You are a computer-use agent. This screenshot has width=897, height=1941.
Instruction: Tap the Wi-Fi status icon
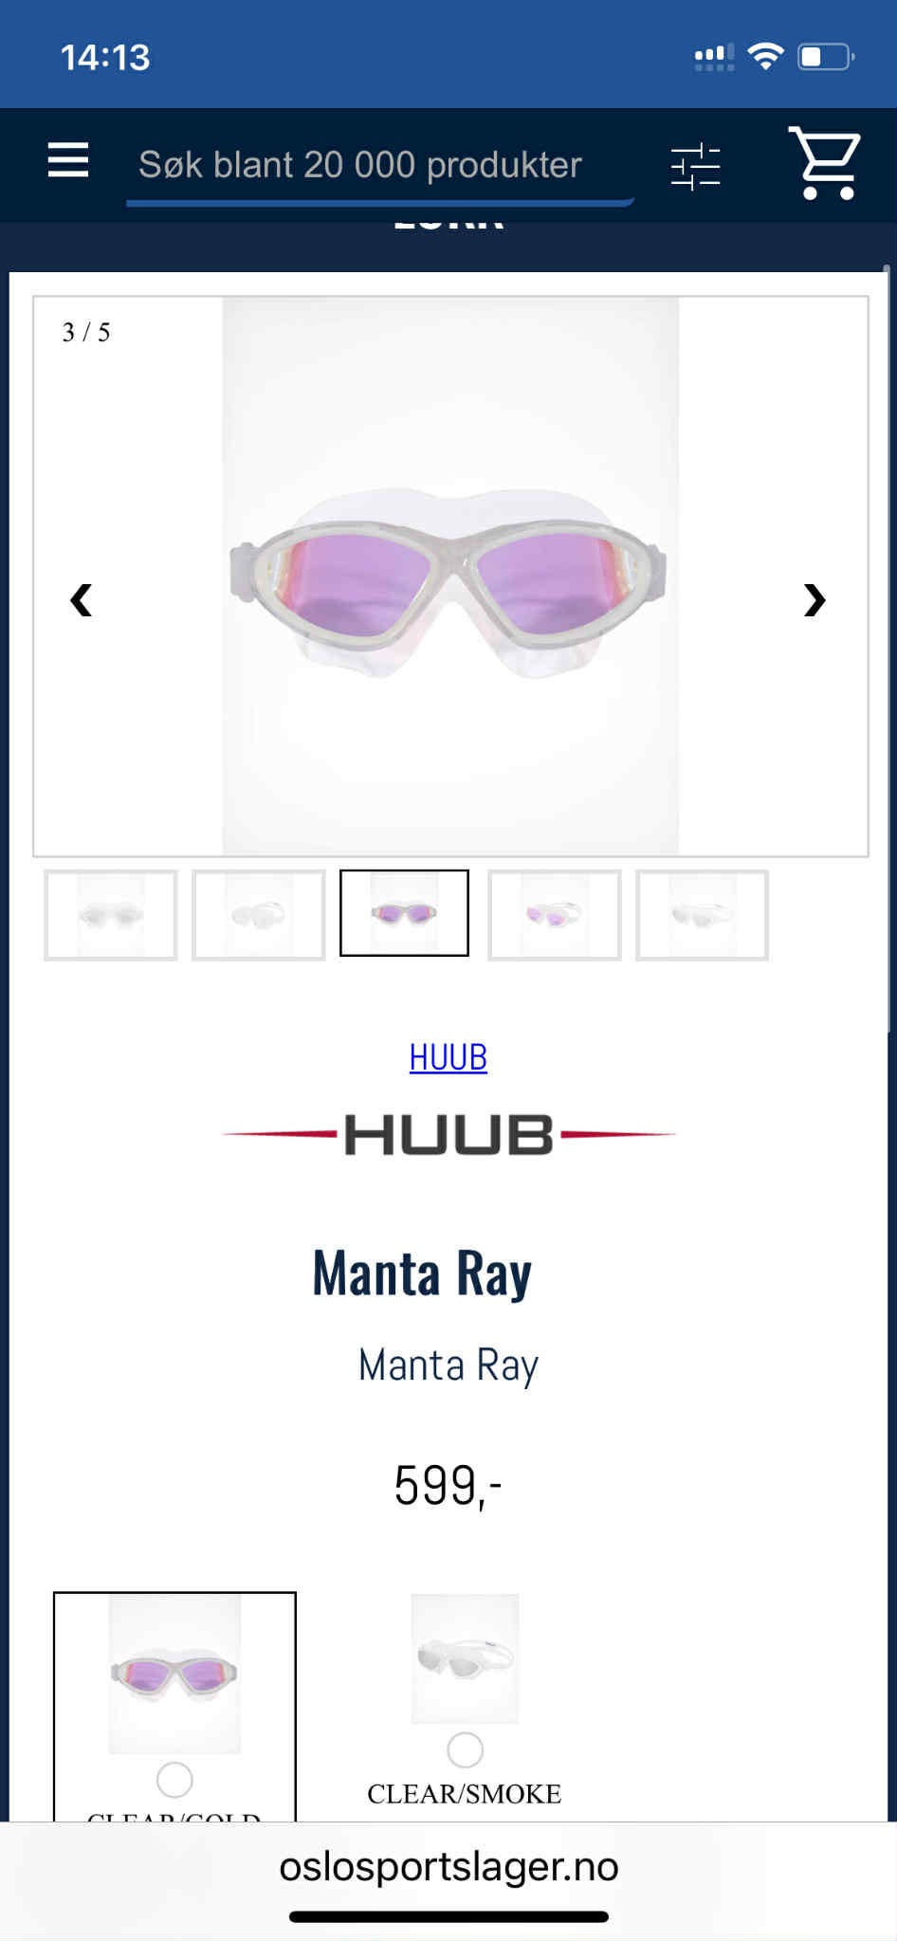pos(765,57)
